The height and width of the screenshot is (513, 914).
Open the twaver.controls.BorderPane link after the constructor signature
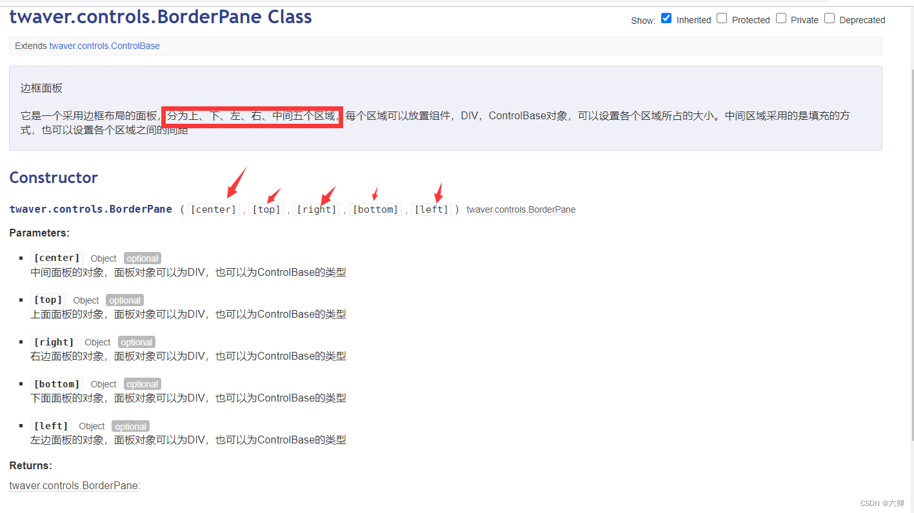coord(521,209)
